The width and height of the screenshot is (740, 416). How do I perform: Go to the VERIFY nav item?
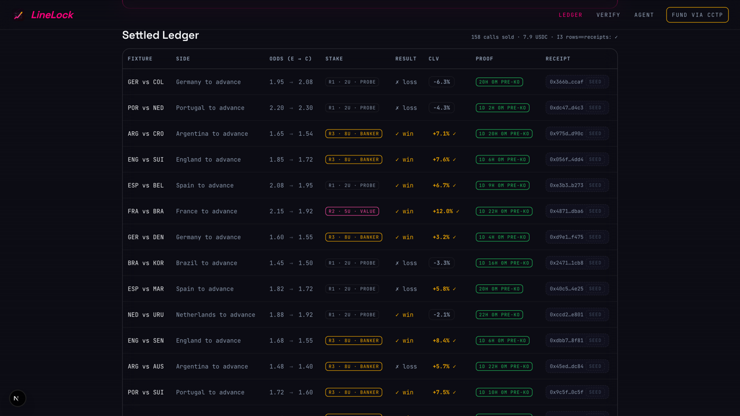pos(608,15)
